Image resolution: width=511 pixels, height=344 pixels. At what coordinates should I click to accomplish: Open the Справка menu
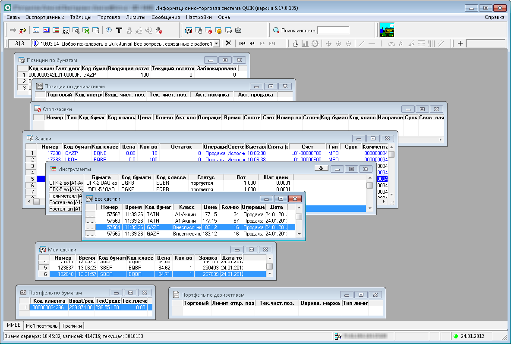(x=494, y=17)
